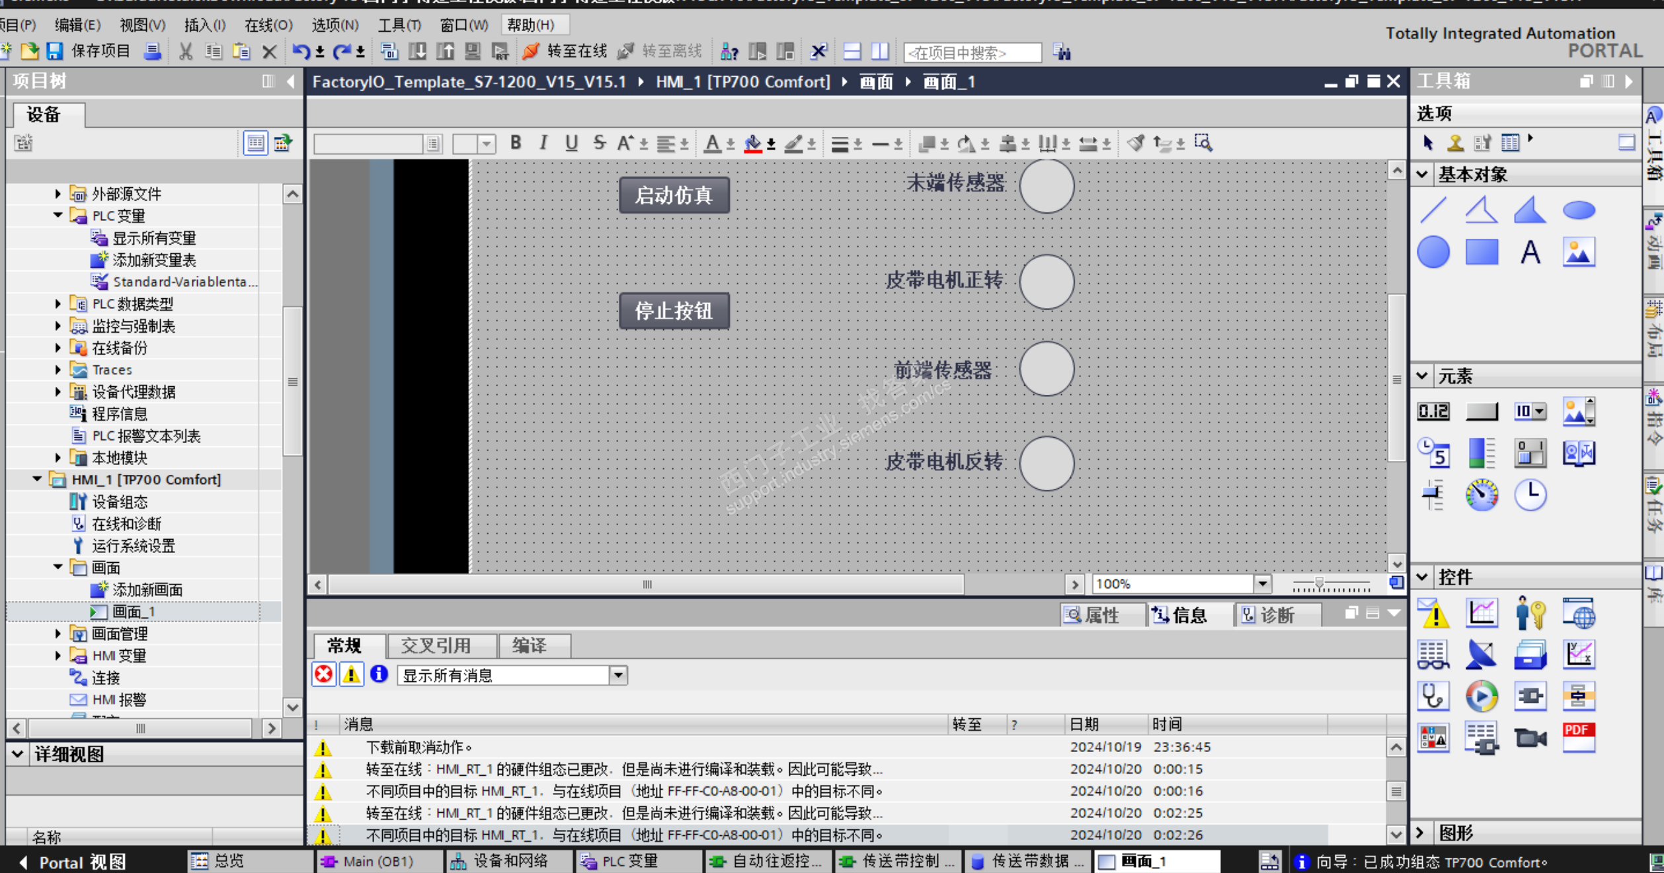Choose the Gauge element icon
1664x873 pixels.
click(1482, 495)
